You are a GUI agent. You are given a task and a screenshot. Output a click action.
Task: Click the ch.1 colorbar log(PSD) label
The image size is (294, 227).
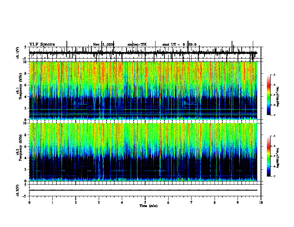click(278, 96)
